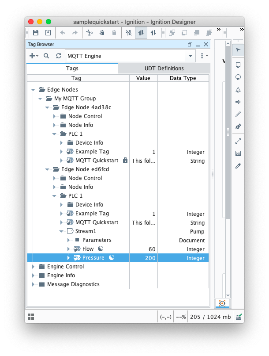Select the Rectangle shape tool

[x=238, y=65]
